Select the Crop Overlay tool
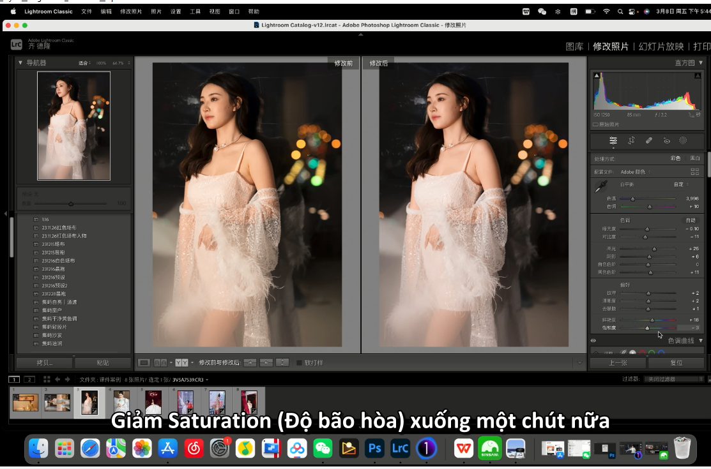This screenshot has height=469, width=711. tap(632, 140)
